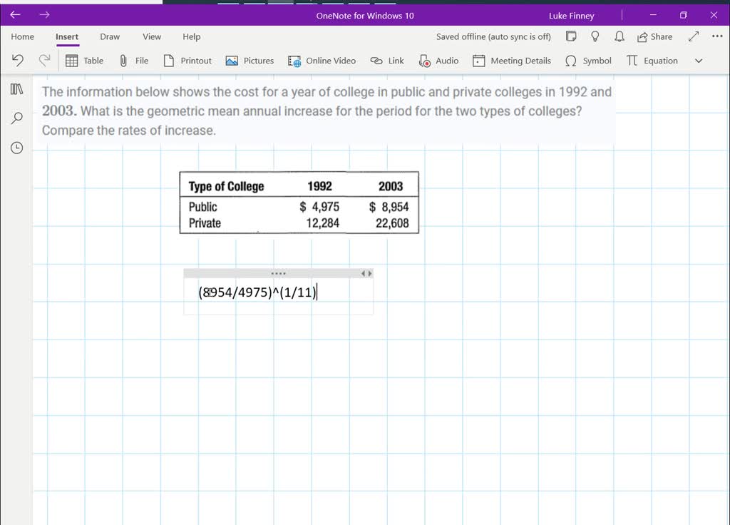Expand the ribbon chevron for more options
Viewport: 730px width, 525px height.
click(x=699, y=61)
